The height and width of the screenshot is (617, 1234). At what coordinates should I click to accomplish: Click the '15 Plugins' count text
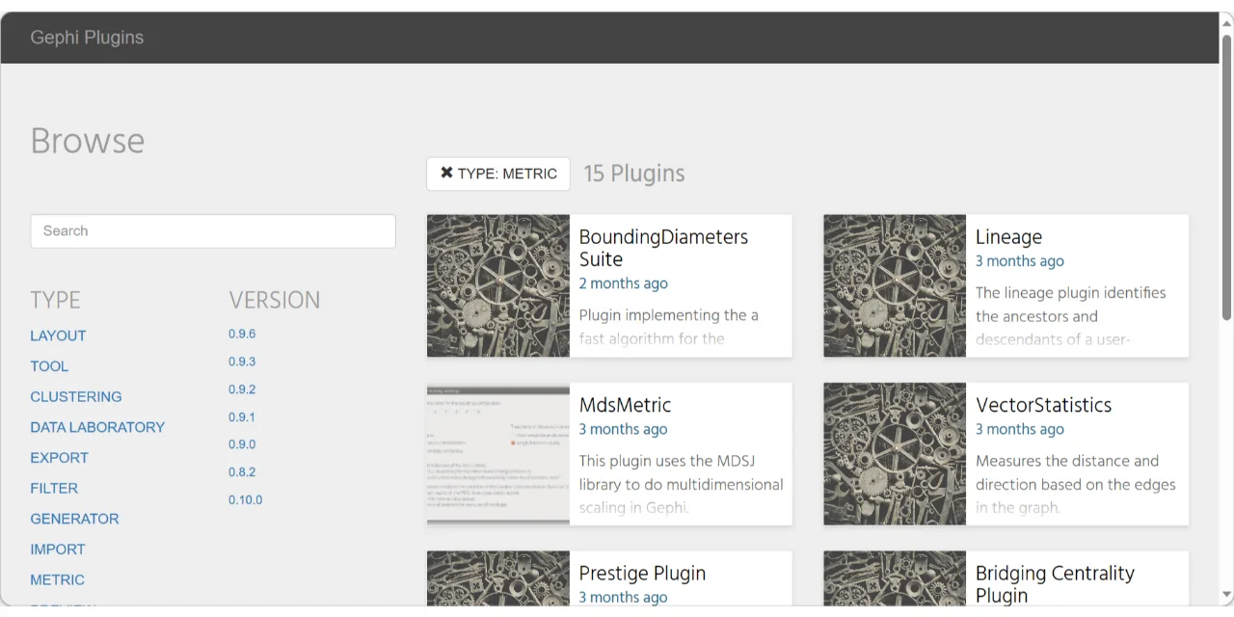[634, 174]
